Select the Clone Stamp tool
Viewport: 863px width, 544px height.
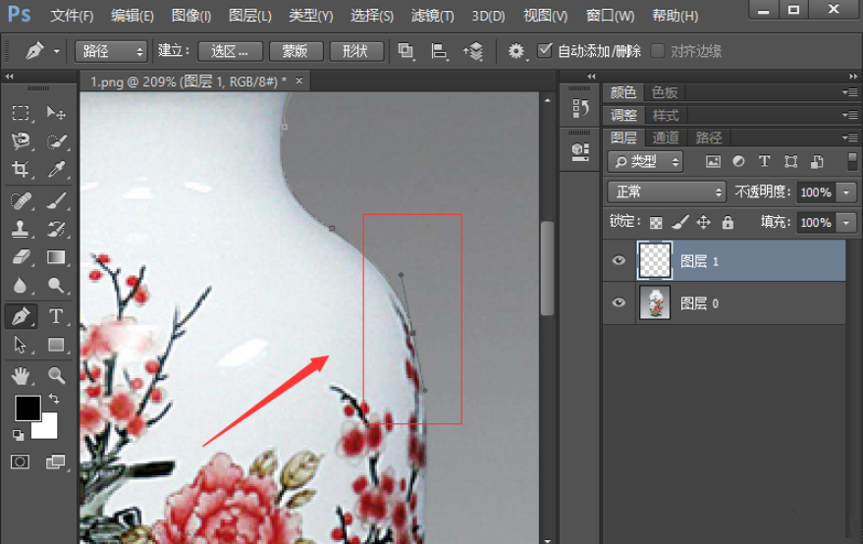21,229
